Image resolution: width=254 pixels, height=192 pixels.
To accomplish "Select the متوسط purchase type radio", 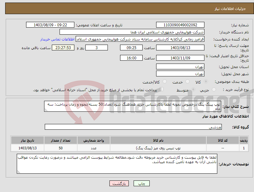I will click(193, 90).
